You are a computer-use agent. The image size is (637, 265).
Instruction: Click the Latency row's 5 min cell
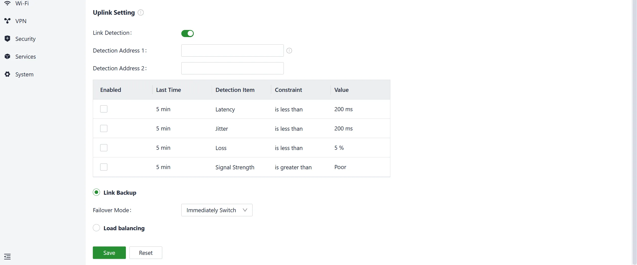163,109
